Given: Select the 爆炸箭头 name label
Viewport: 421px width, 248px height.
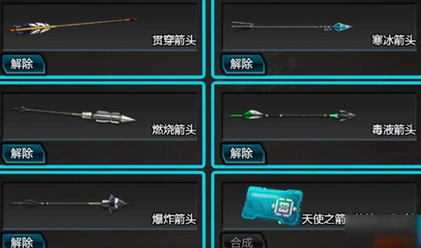Looking at the screenshot, I should pos(174,219).
